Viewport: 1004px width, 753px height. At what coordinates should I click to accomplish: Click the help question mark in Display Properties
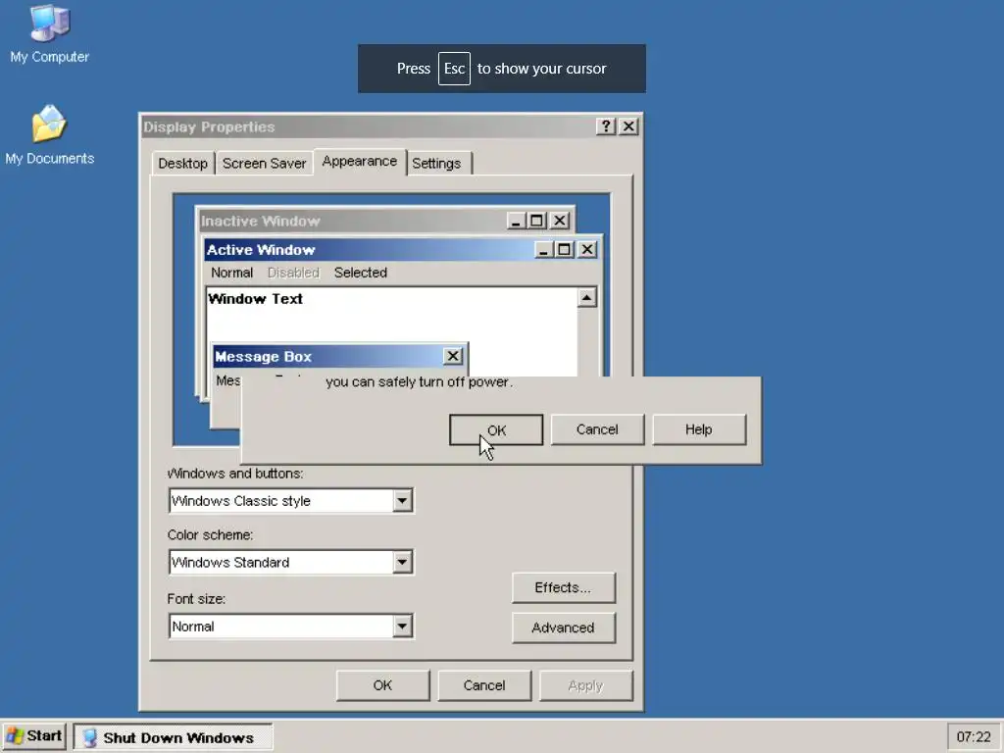[605, 126]
